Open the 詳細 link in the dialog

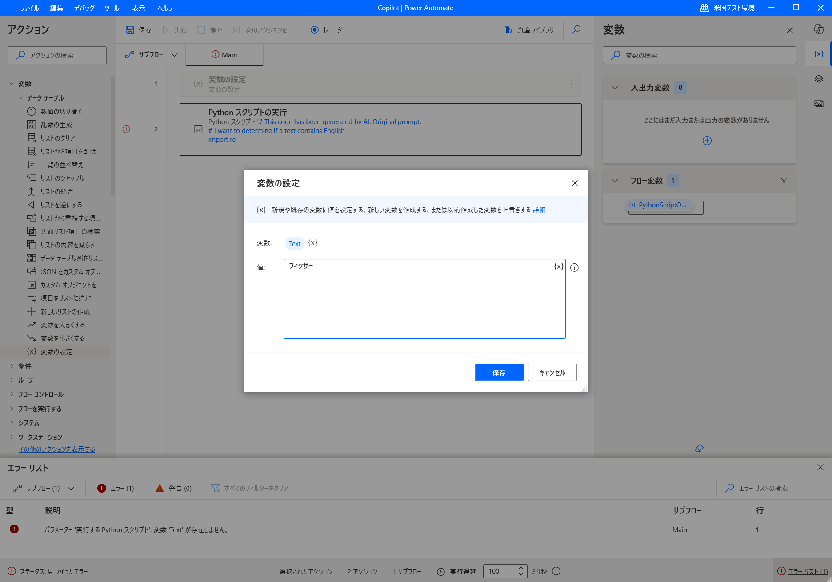[539, 210]
